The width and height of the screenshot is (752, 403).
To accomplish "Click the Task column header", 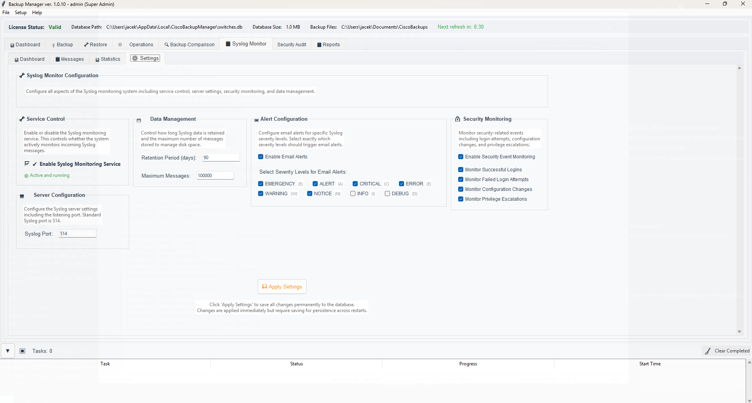I will click(105, 364).
